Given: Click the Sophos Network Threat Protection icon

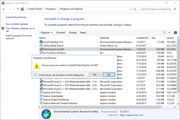Looking at the screenshot, I should click(x=41, y=103).
